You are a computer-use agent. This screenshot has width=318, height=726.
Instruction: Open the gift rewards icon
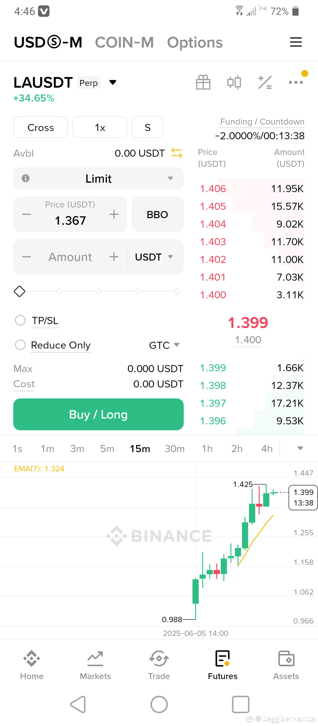click(203, 82)
